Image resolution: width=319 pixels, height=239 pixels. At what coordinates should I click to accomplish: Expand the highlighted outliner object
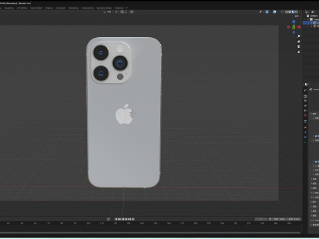pyautogui.click(x=312, y=23)
